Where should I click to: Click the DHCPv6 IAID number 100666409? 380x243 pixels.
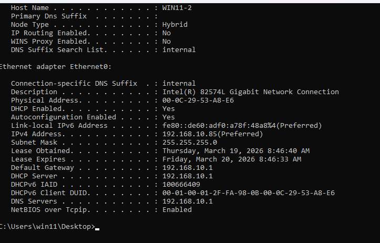181,185
